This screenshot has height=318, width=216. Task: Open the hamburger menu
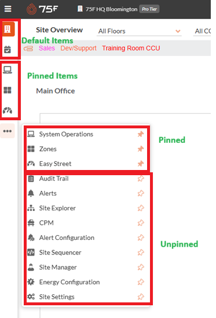pyautogui.click(x=8, y=9)
